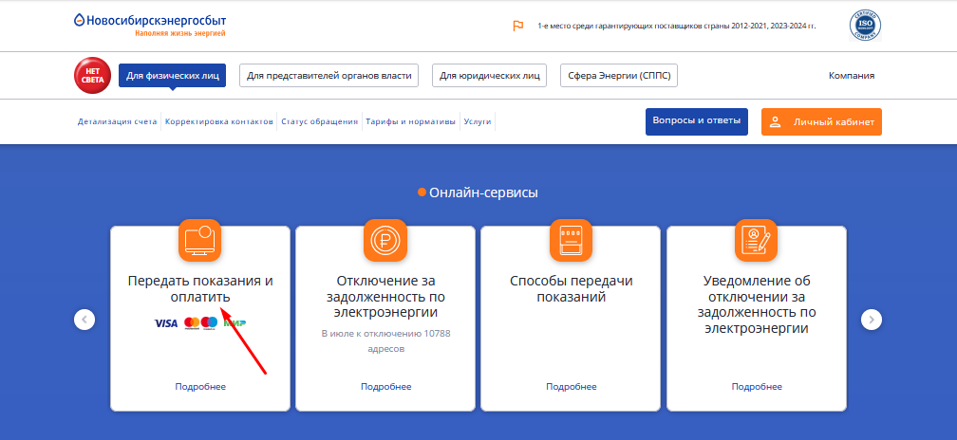
Task: Click the ISO certified badge icon
Action: click(865, 27)
